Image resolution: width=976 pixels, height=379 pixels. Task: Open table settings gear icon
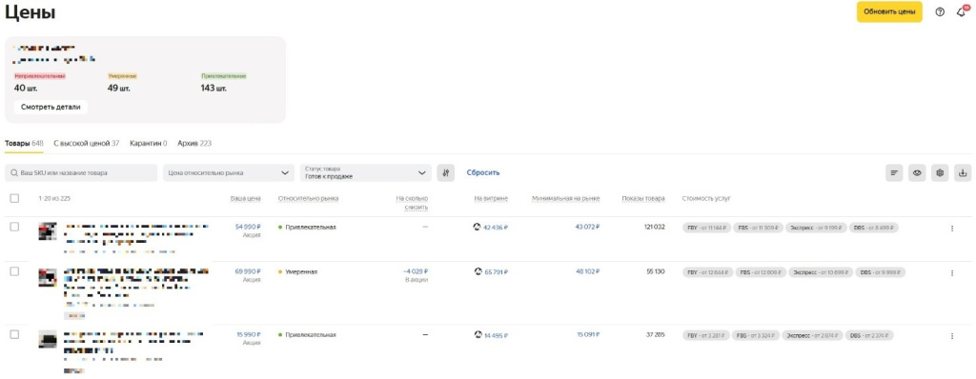[x=940, y=173]
